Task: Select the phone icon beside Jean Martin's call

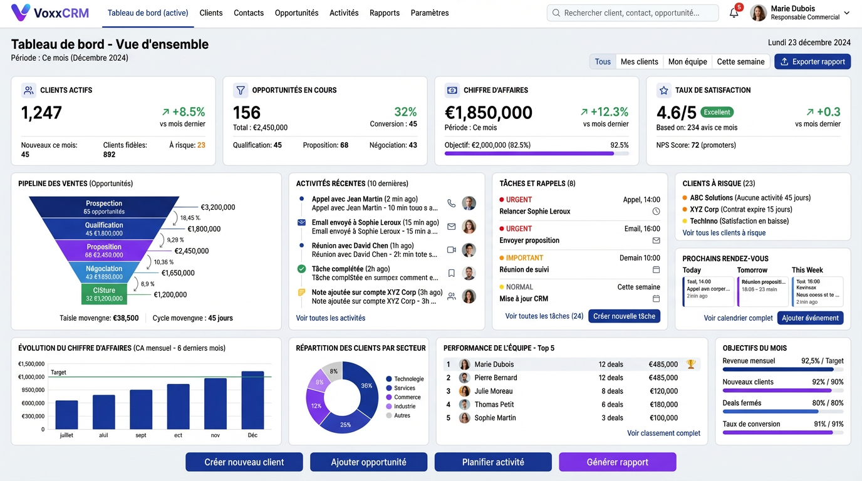Action: click(452, 204)
